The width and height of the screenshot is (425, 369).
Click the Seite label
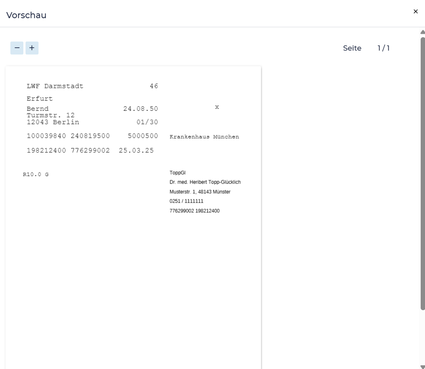click(x=352, y=48)
